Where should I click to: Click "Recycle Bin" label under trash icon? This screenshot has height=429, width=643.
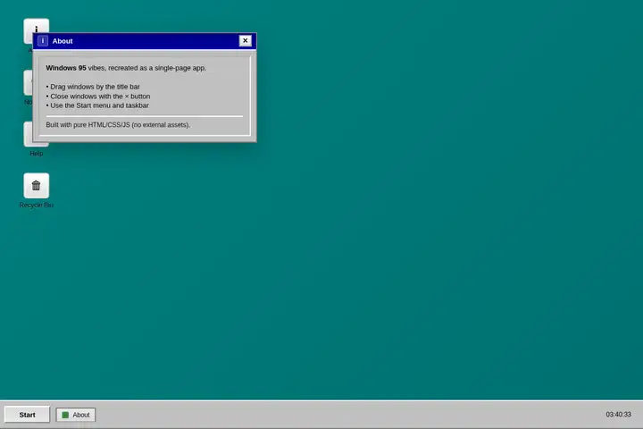pos(36,205)
